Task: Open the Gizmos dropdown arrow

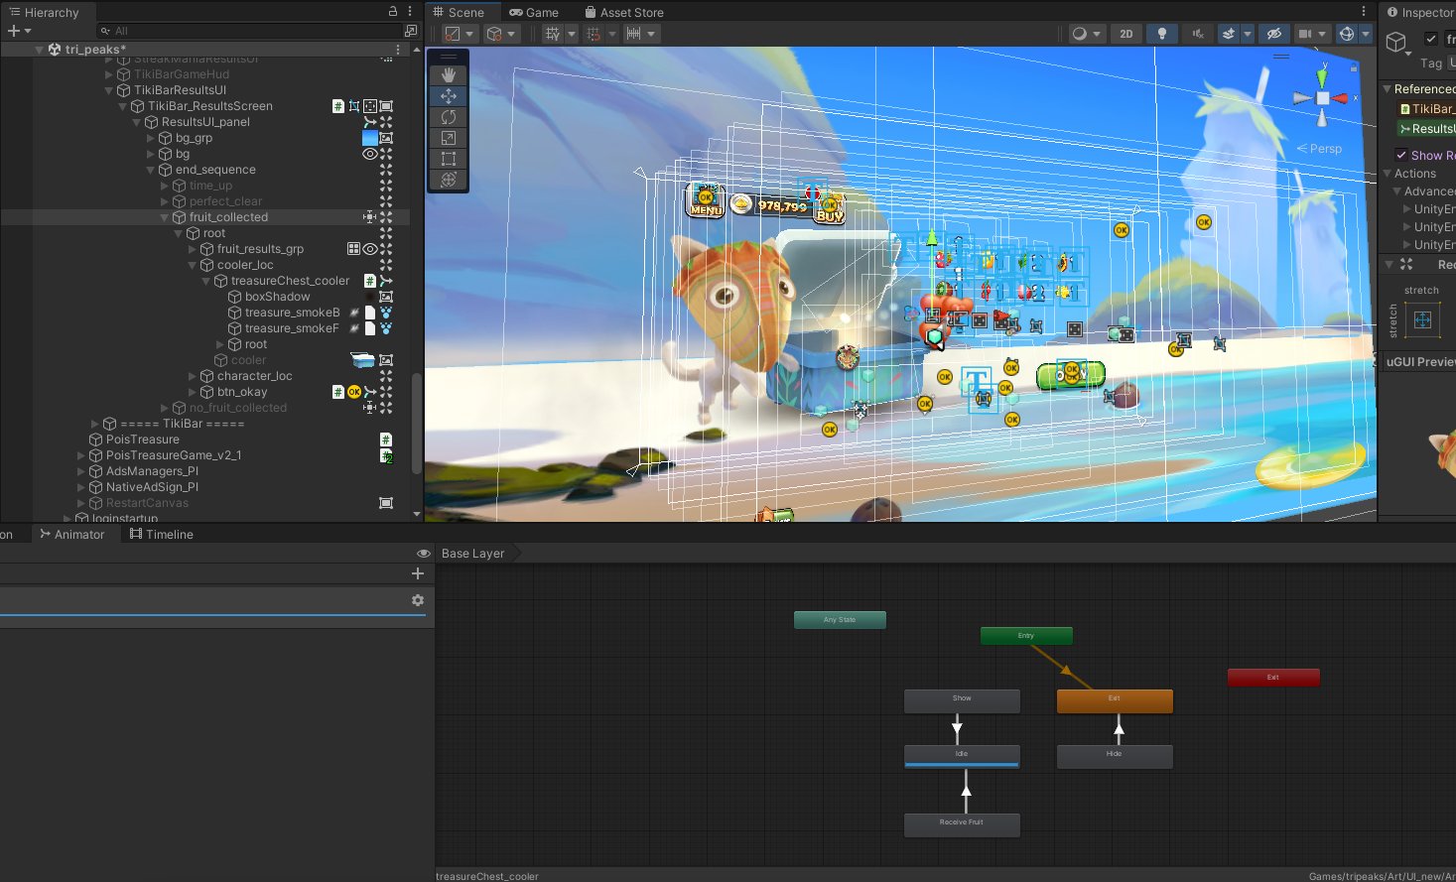Action: pyautogui.click(x=1366, y=34)
